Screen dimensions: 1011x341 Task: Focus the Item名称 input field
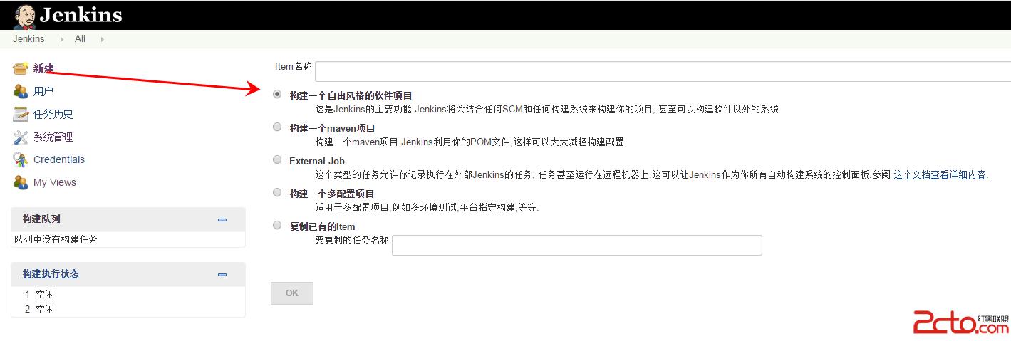[663, 72]
